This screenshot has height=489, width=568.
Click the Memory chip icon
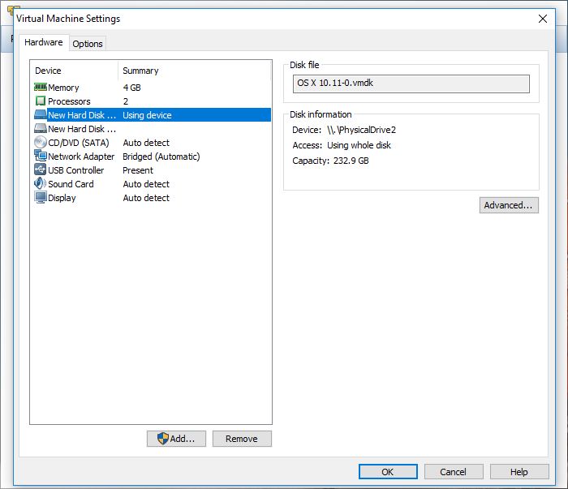(x=41, y=88)
